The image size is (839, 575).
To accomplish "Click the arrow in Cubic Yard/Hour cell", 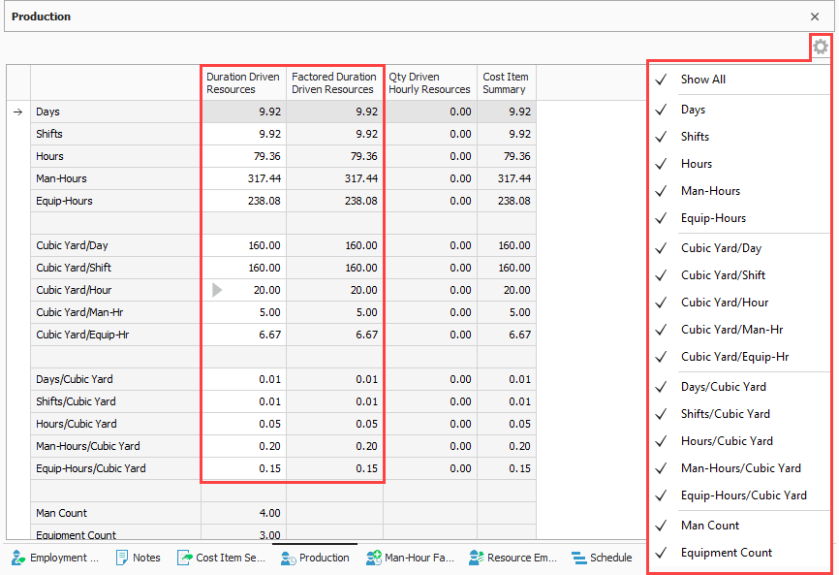I will pos(217,290).
